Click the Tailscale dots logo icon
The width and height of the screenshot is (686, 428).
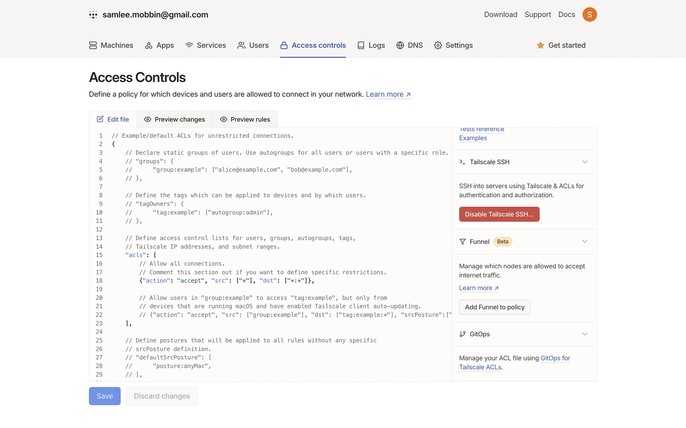click(x=93, y=15)
